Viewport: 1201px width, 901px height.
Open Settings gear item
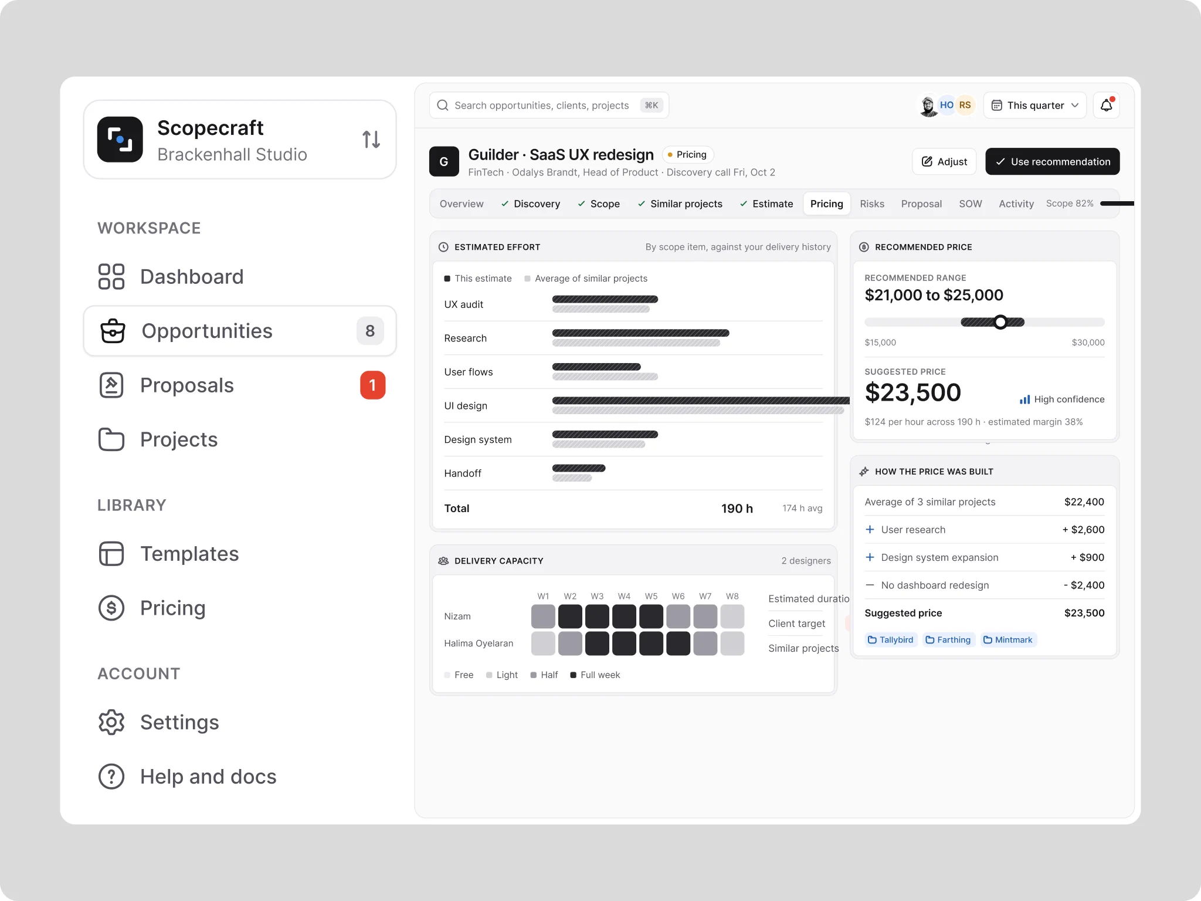coord(240,722)
